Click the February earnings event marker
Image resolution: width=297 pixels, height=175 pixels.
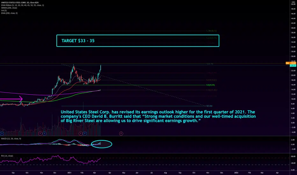click(81, 134)
